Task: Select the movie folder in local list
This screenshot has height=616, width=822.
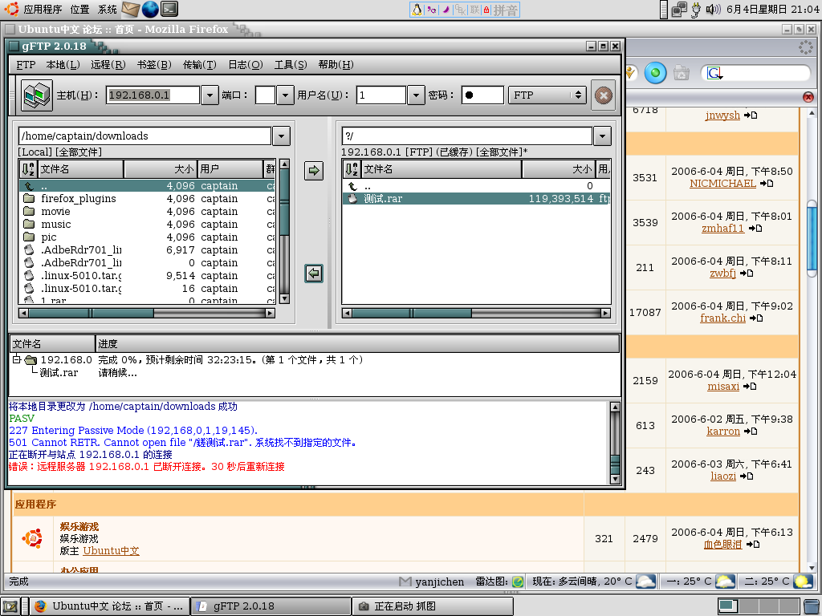Action: coord(147,212)
